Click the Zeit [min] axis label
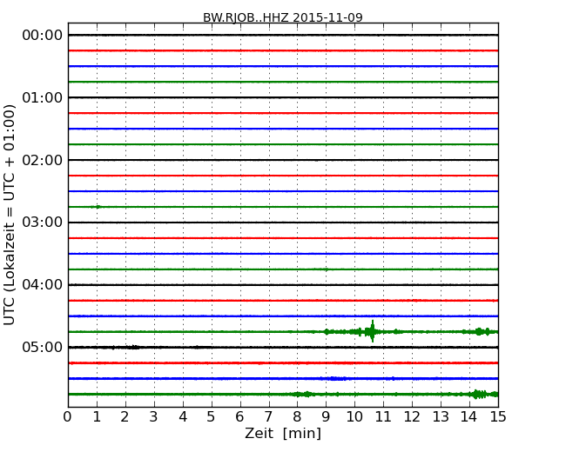Image resolution: width=566 pixels, height=452 pixels. (283, 433)
